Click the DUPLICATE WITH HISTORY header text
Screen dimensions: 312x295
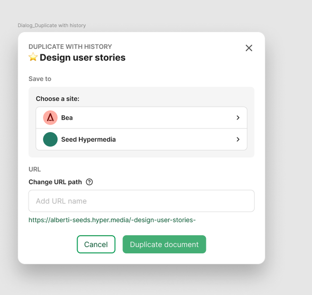[x=70, y=46]
